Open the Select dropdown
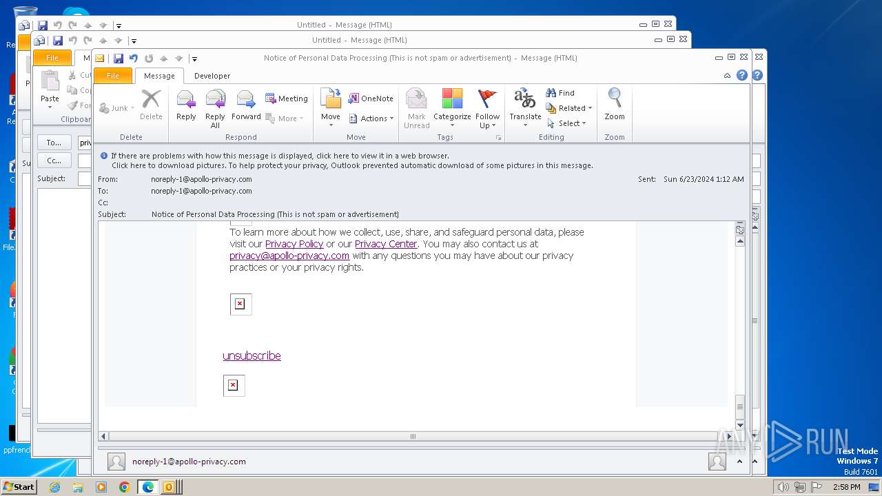This screenshot has width=882, height=496. point(566,123)
